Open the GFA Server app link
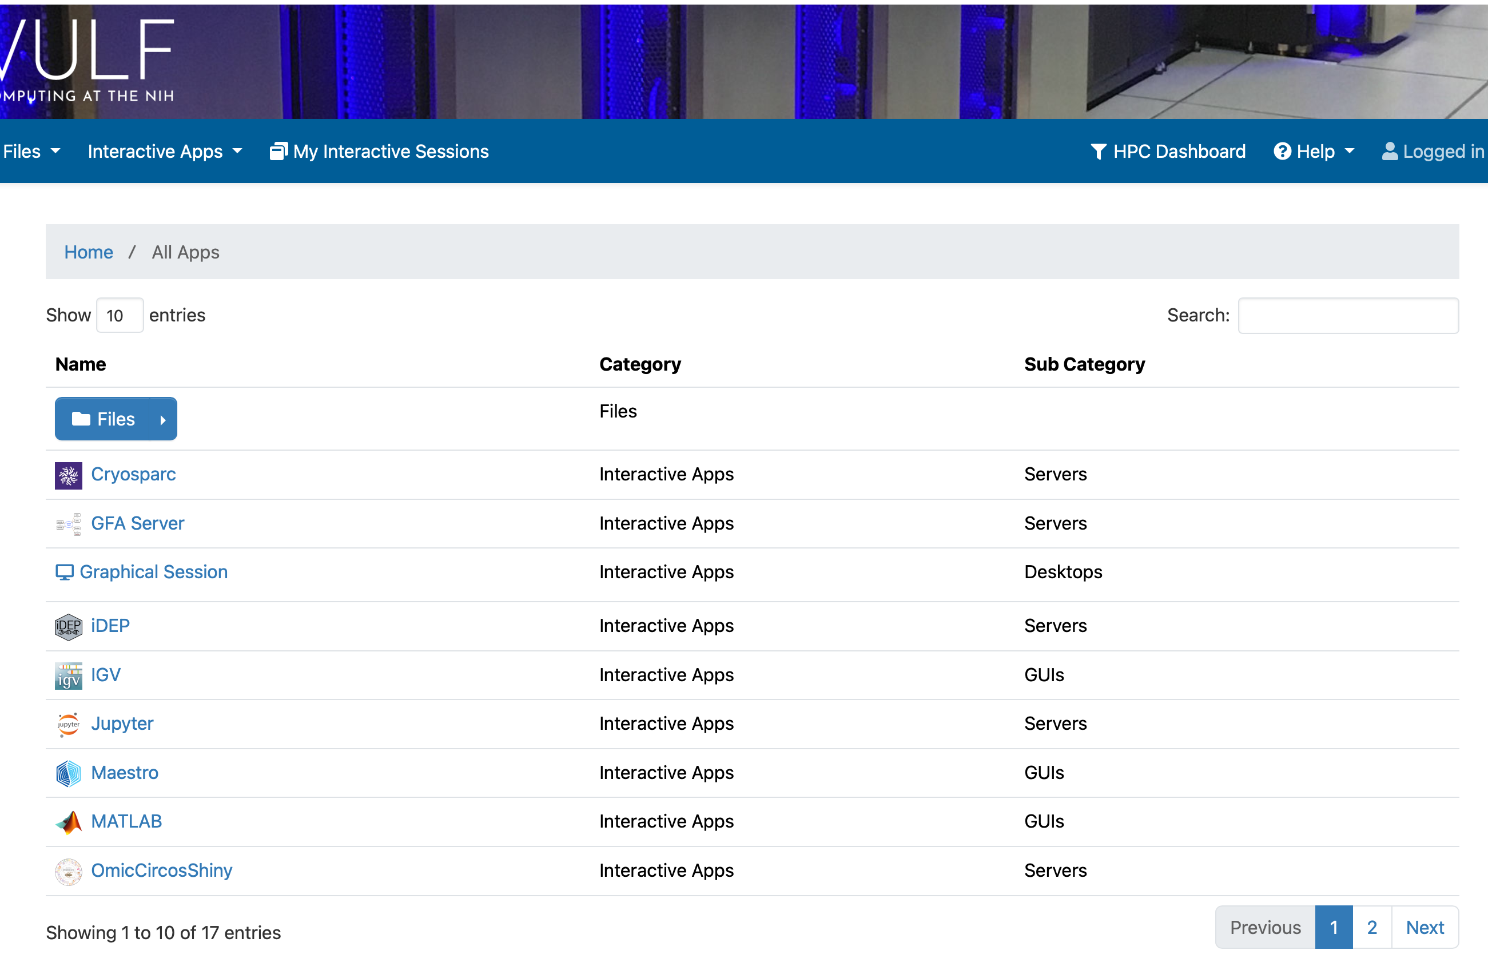The width and height of the screenshot is (1488, 962). (138, 523)
